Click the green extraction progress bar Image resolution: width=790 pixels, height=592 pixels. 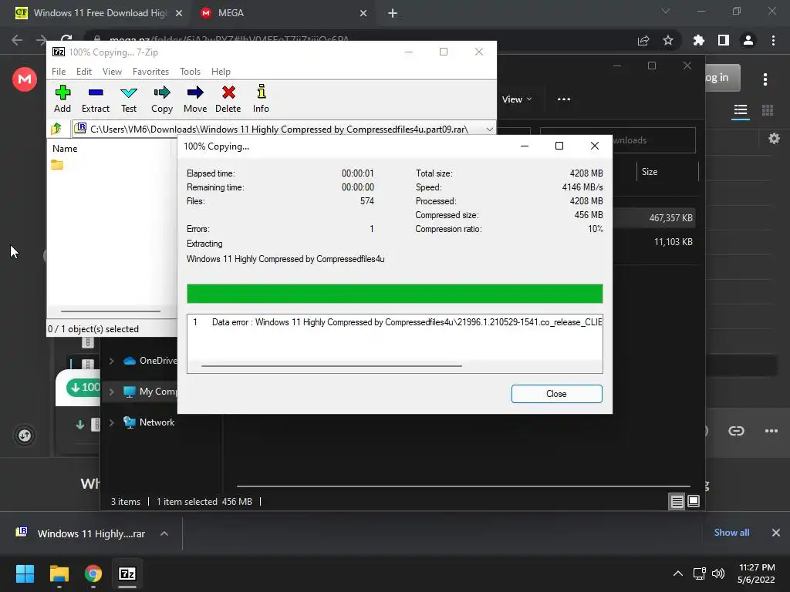pyautogui.click(x=394, y=294)
